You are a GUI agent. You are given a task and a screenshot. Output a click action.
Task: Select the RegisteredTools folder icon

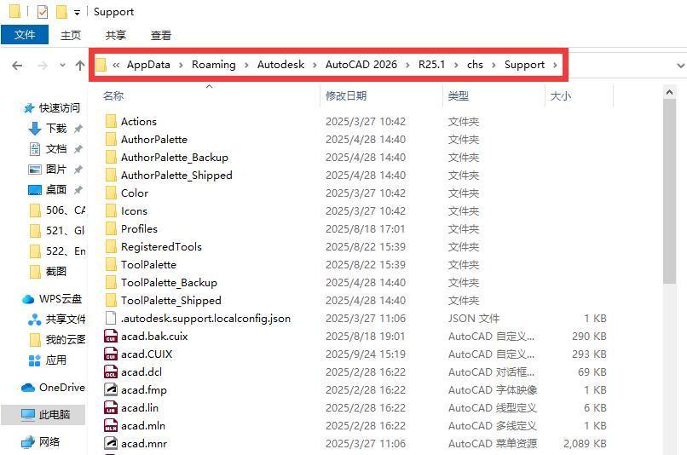pyautogui.click(x=111, y=247)
